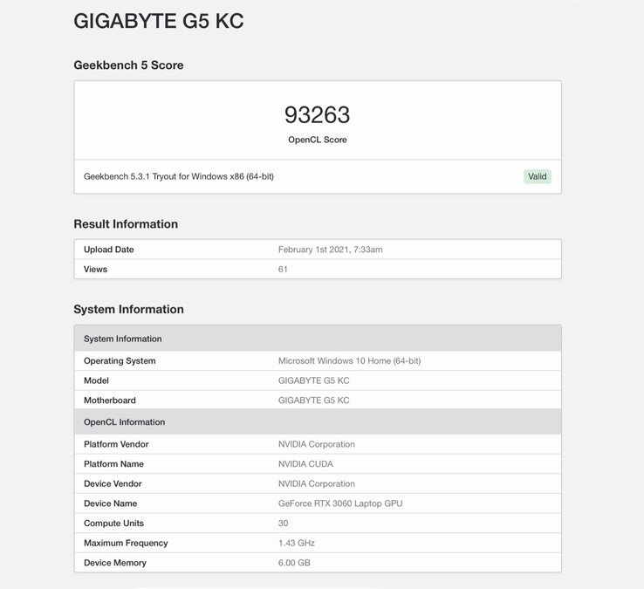The height and width of the screenshot is (589, 644).
Task: Click the Model value GIGABYTE G5 KC
Action: pos(313,380)
